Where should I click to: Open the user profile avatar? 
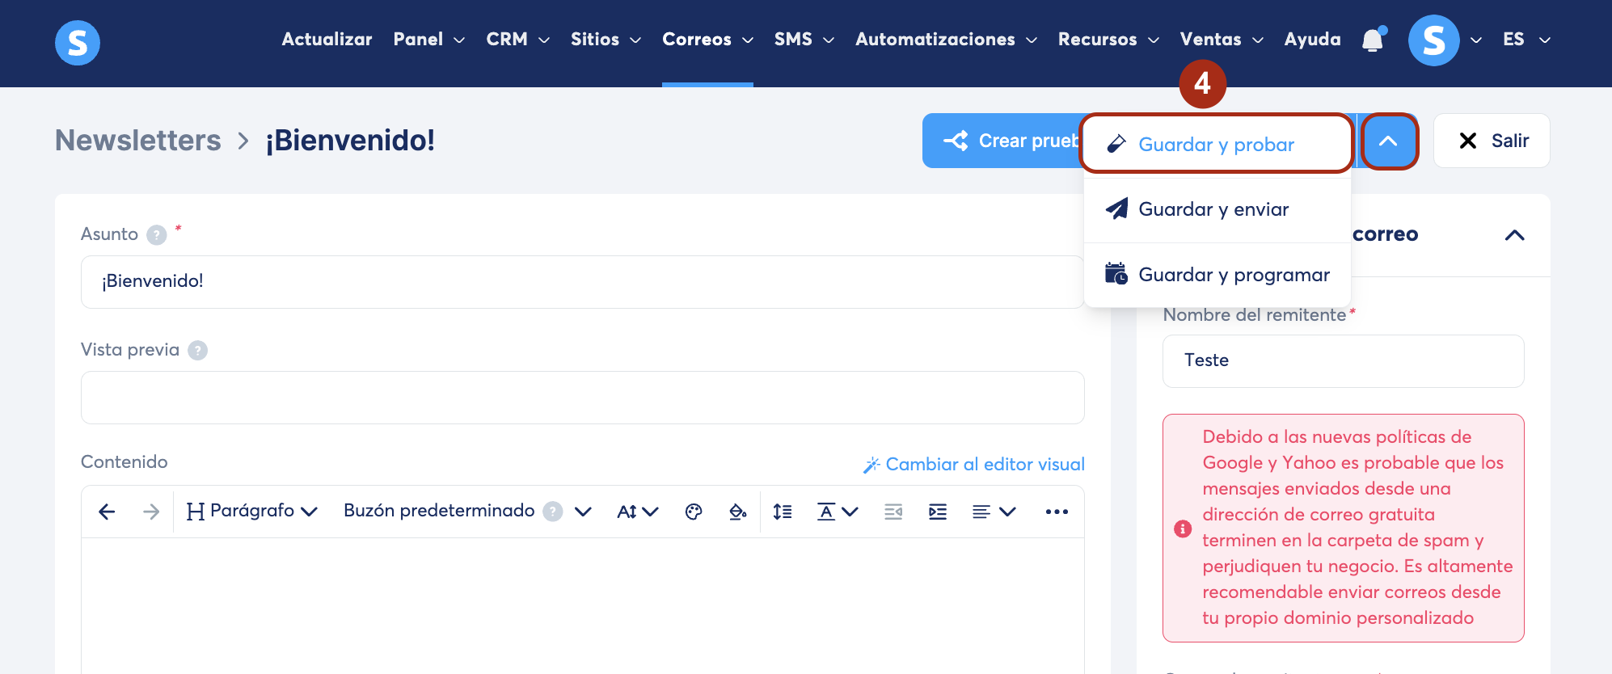pyautogui.click(x=1433, y=40)
